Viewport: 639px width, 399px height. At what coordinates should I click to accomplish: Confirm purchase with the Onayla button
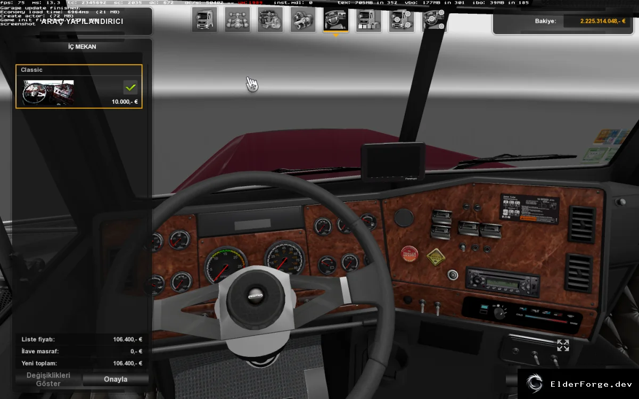point(116,379)
